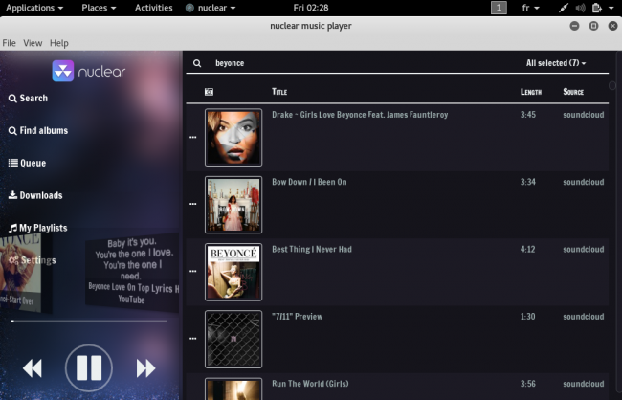The width and height of the screenshot is (622, 400).
Task: Click soundcloud source of Bow Down row
Action: 584,182
